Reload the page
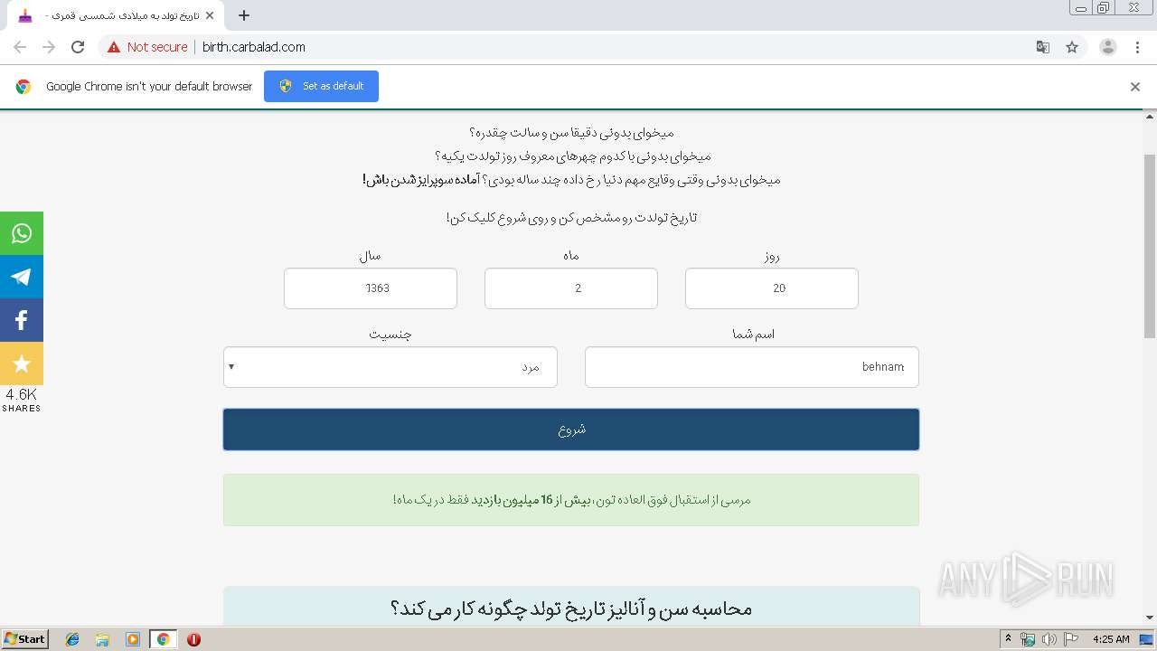The height and width of the screenshot is (651, 1157). point(78,47)
